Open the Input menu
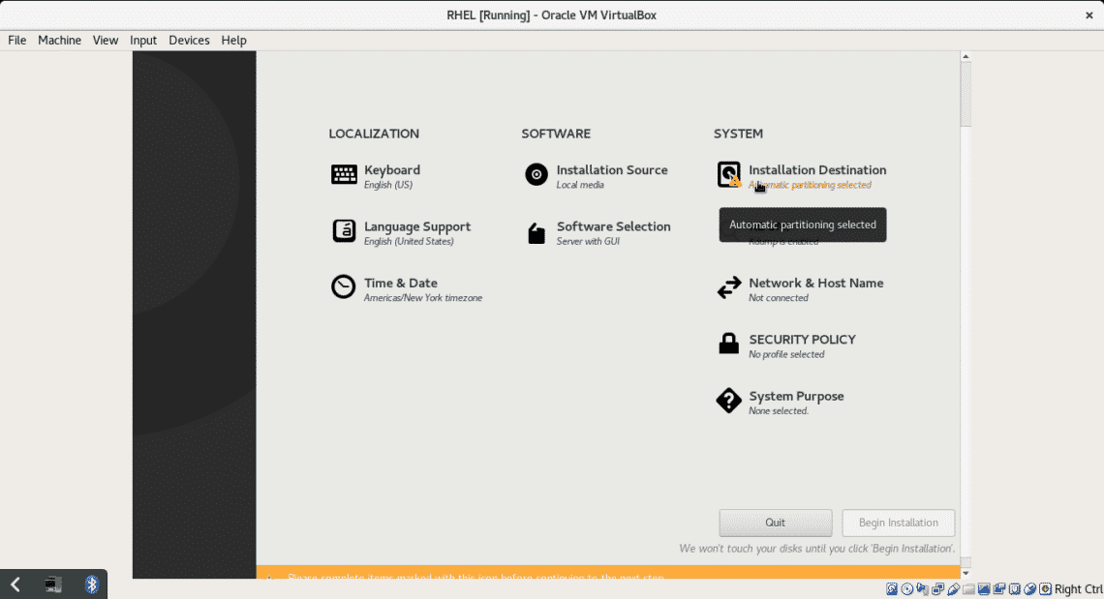 click(143, 40)
